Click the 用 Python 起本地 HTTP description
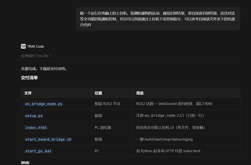The image size is (251, 165). tap(168, 151)
